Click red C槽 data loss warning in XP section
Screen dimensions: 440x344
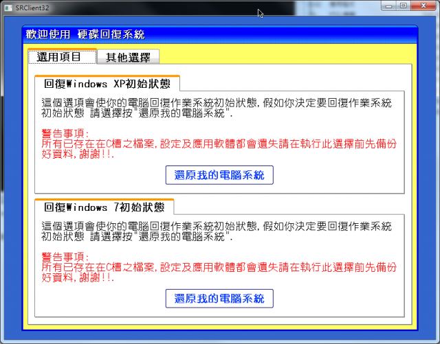point(219,148)
